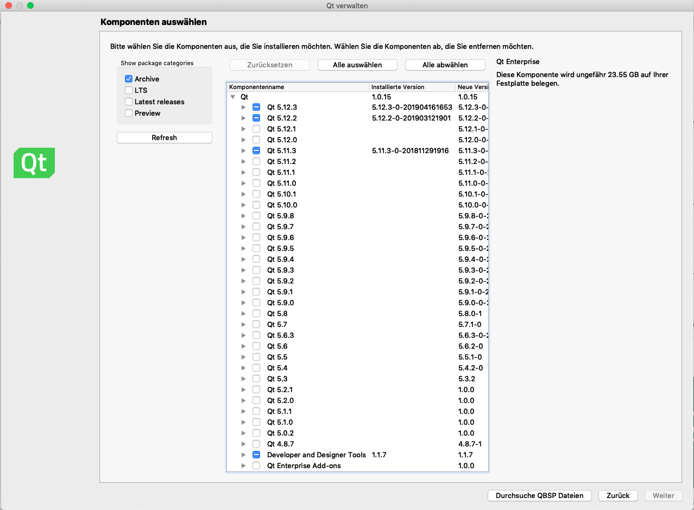Expand the Qt 5.8 tree node
The height and width of the screenshot is (510, 694).
(x=244, y=313)
